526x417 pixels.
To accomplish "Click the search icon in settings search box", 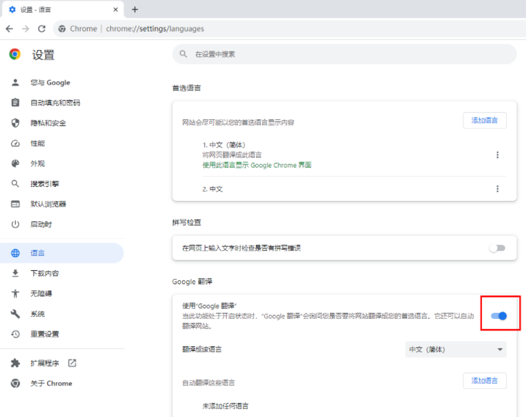I will click(x=183, y=54).
